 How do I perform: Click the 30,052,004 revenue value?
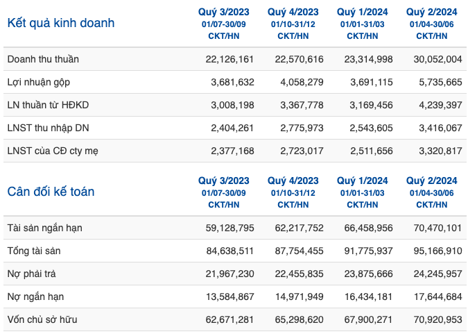pos(437,59)
